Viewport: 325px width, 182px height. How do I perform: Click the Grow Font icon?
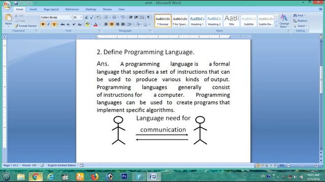(x=86, y=18)
